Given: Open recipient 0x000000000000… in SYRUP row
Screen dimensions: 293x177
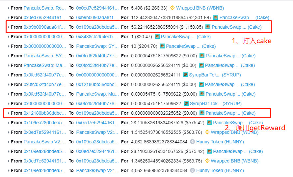Looking at the screenshot, I should pyautogui.click(x=97, y=75).
